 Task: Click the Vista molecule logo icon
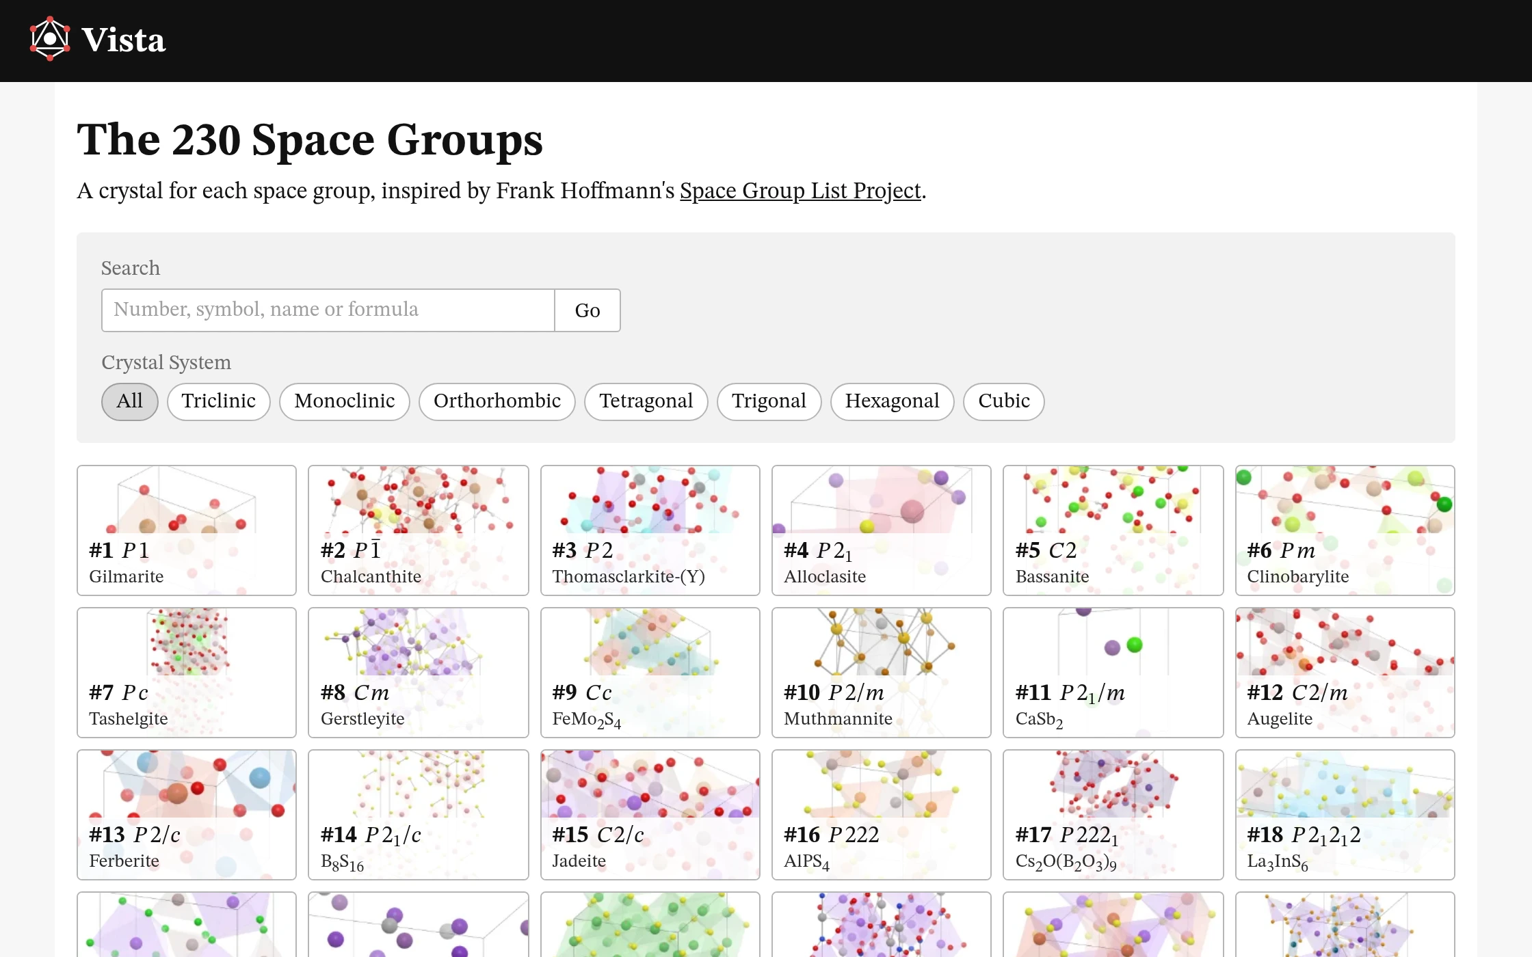[x=50, y=39]
